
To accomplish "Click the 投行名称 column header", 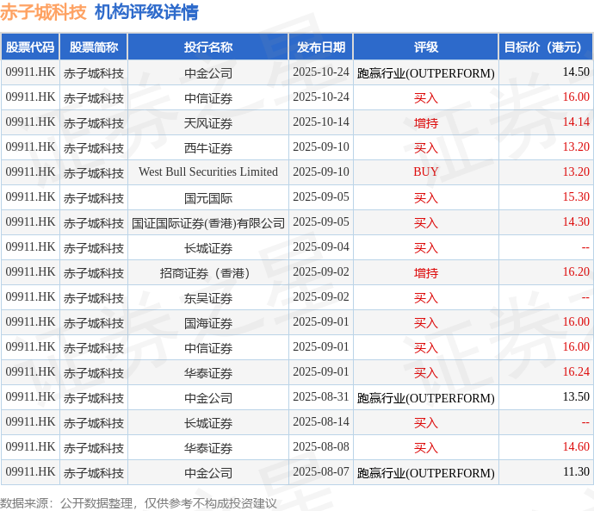I will 208,47.
